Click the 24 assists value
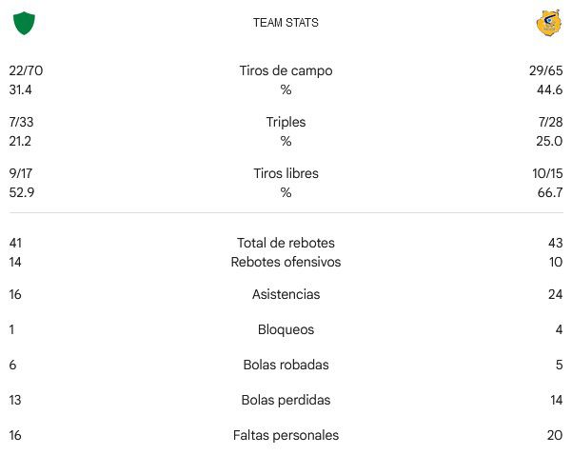The image size is (572, 455). tap(555, 294)
